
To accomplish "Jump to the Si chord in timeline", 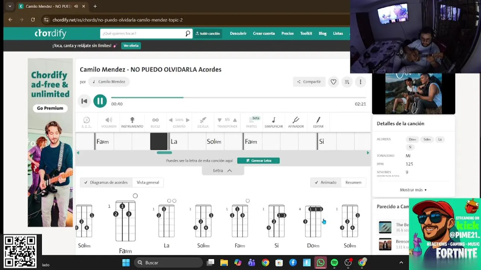I will [x=321, y=142].
